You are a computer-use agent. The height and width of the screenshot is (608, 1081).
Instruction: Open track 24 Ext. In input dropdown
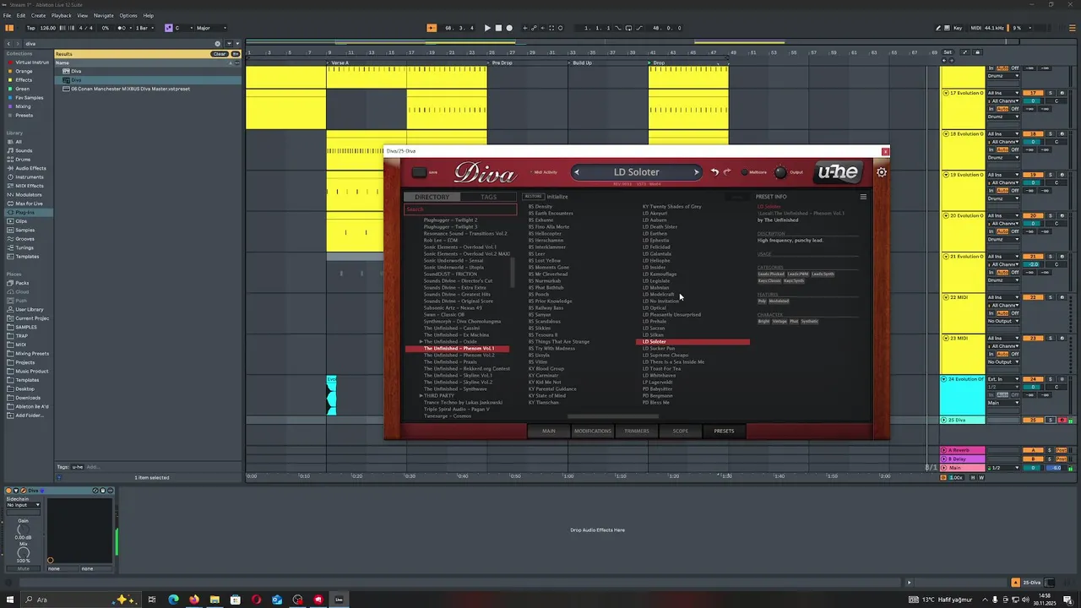click(1003, 379)
